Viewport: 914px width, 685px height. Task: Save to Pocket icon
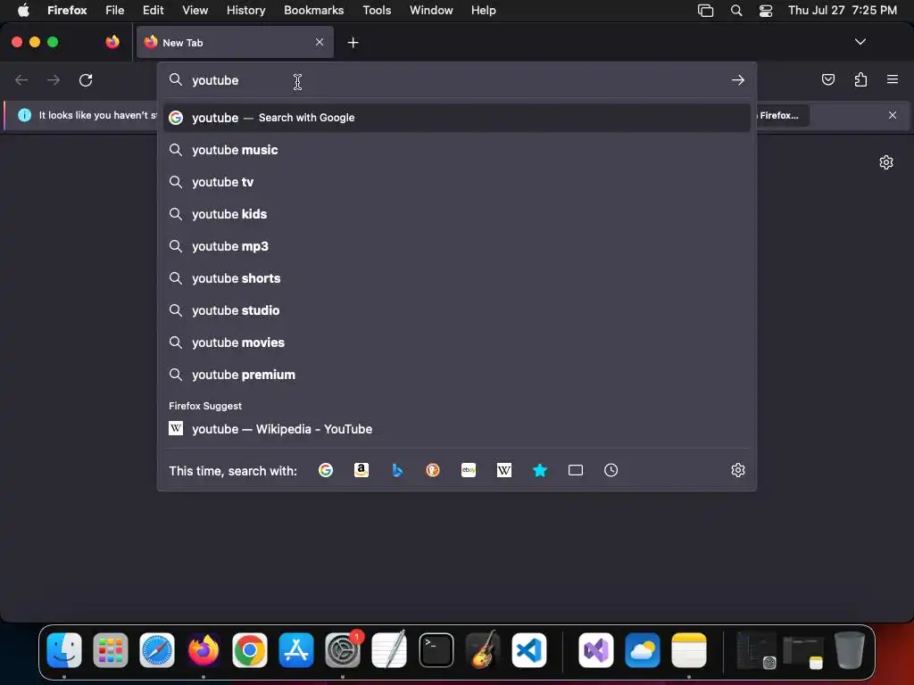pyautogui.click(x=828, y=79)
